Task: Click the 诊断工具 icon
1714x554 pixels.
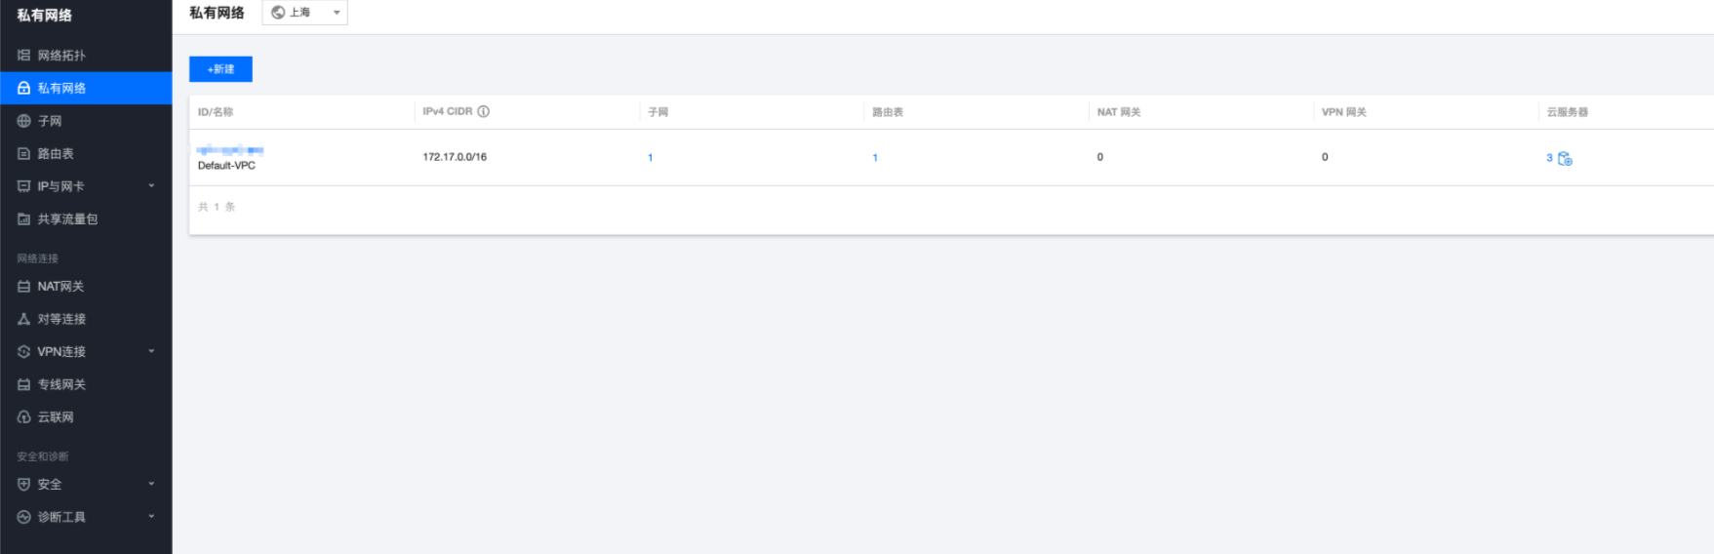Action: point(23,517)
